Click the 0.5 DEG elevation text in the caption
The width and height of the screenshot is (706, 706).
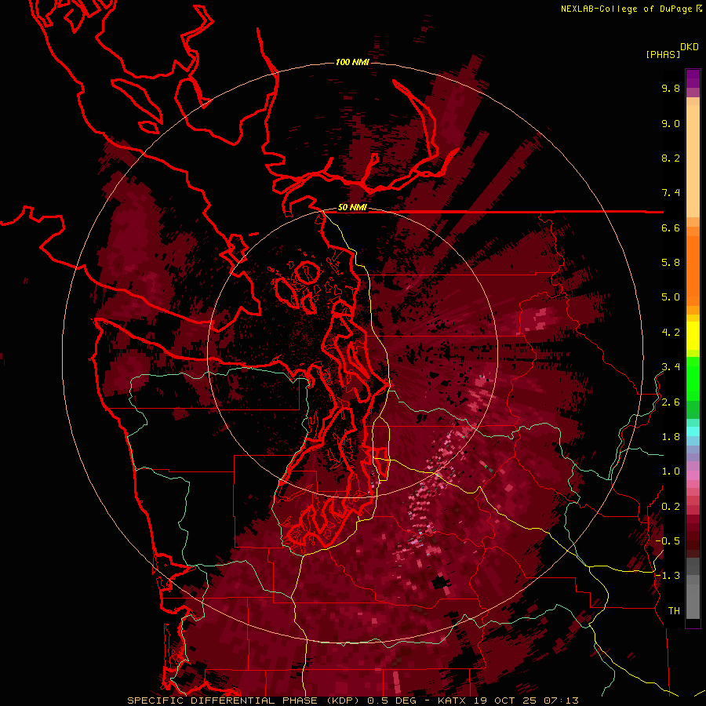(392, 701)
